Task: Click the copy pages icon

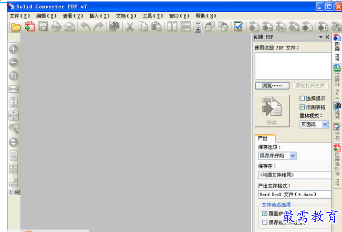Action: click(143, 26)
